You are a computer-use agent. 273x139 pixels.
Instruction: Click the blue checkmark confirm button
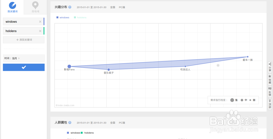pos(24,67)
